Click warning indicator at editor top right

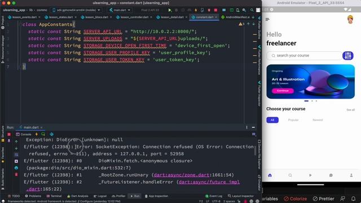point(241,24)
